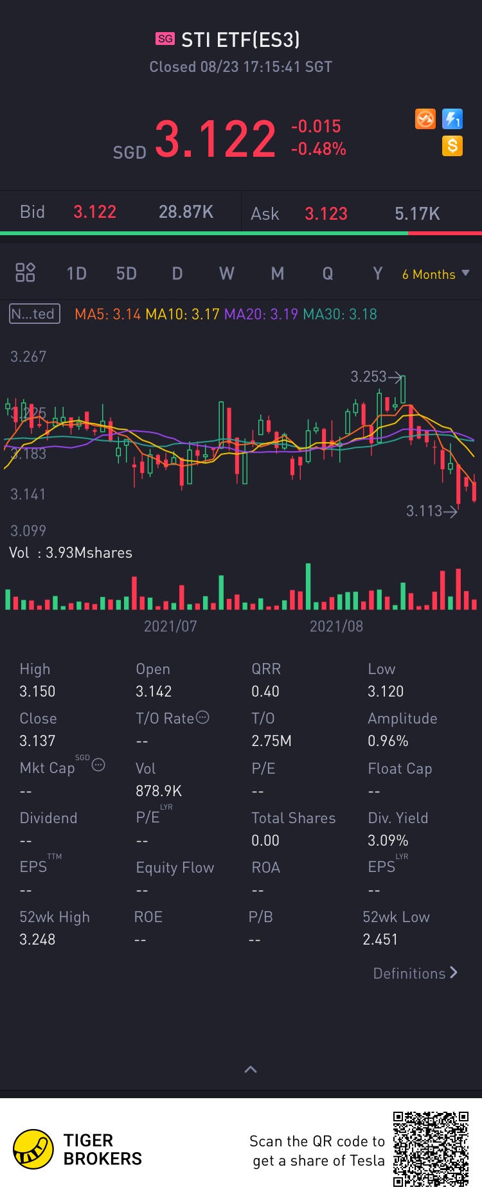
Task: Switch to the 1D chart tab
Action: click(x=76, y=274)
